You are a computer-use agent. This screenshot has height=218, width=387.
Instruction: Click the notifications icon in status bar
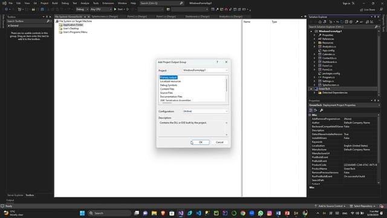click(382, 206)
